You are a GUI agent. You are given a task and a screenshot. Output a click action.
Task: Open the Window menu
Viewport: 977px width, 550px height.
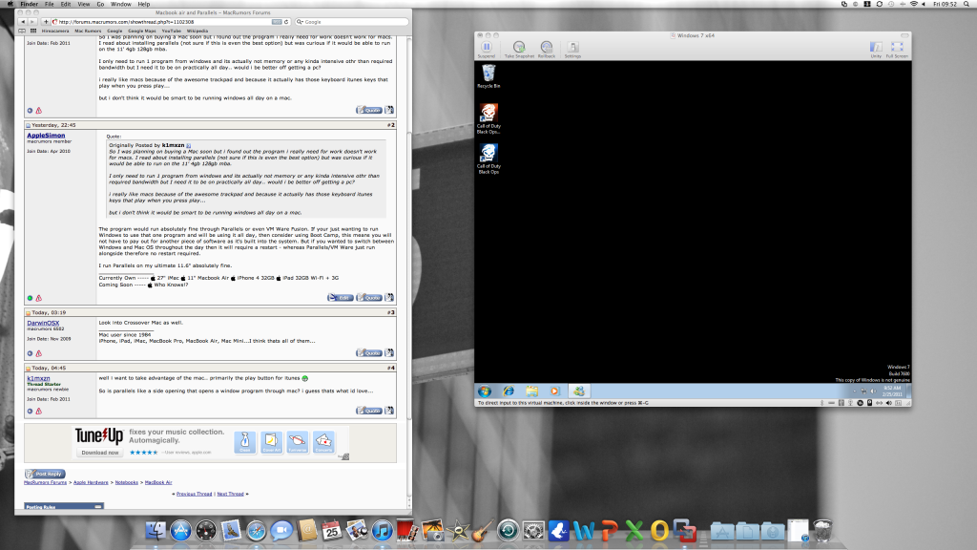[121, 4]
